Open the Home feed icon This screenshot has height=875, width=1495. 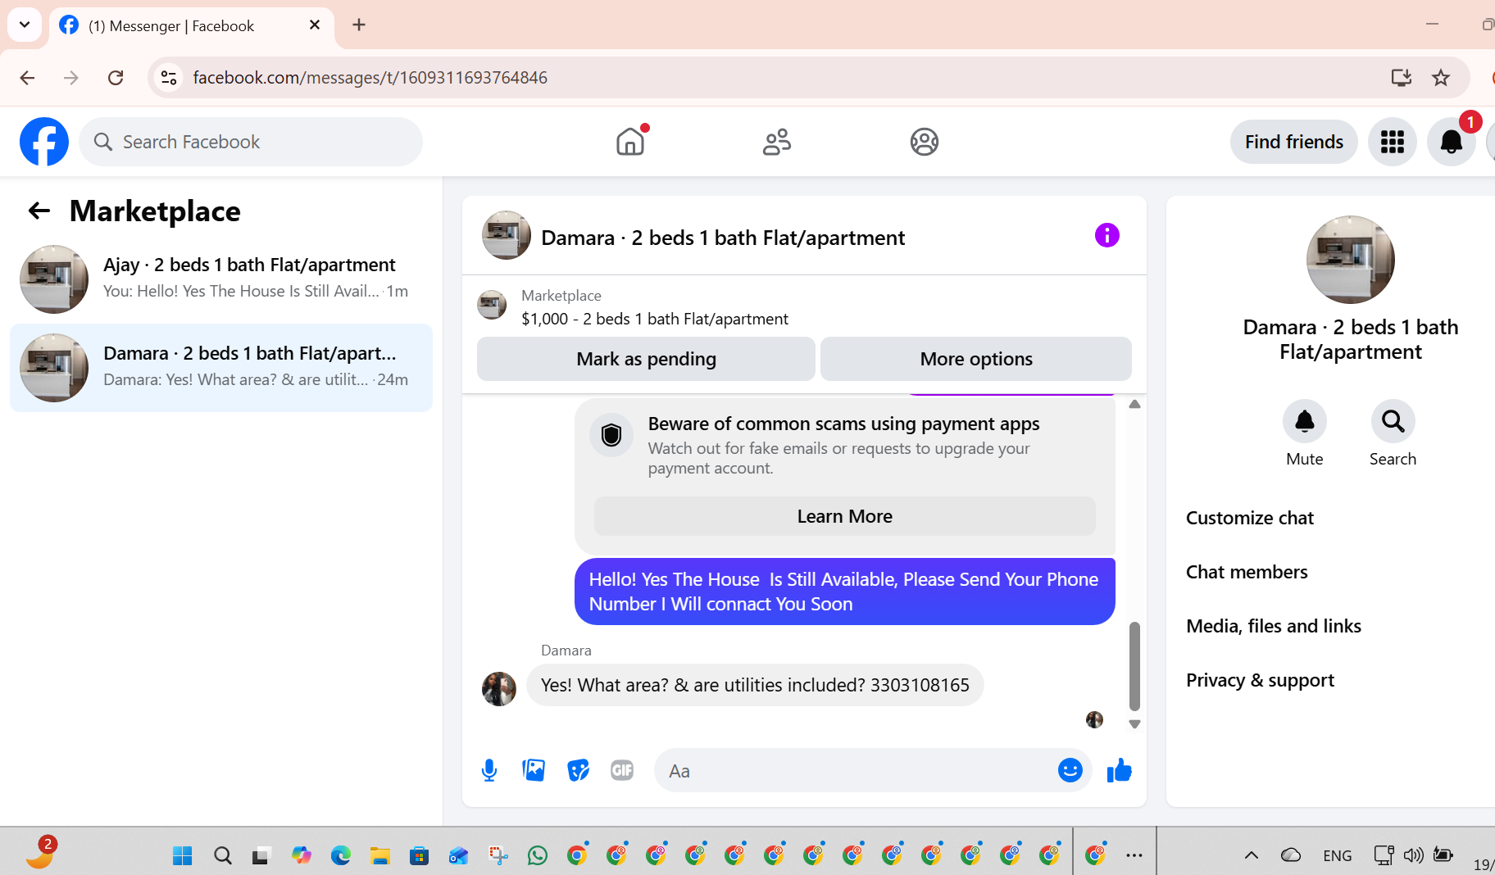[630, 142]
